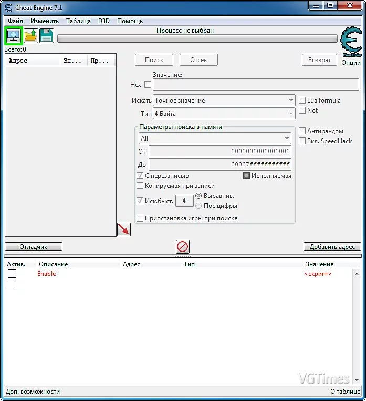366x401 pixels.
Task: Select Выравнив. radio button
Action: pyautogui.click(x=198, y=196)
